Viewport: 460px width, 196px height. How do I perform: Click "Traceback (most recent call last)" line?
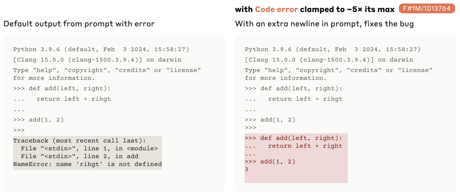pos(79,141)
